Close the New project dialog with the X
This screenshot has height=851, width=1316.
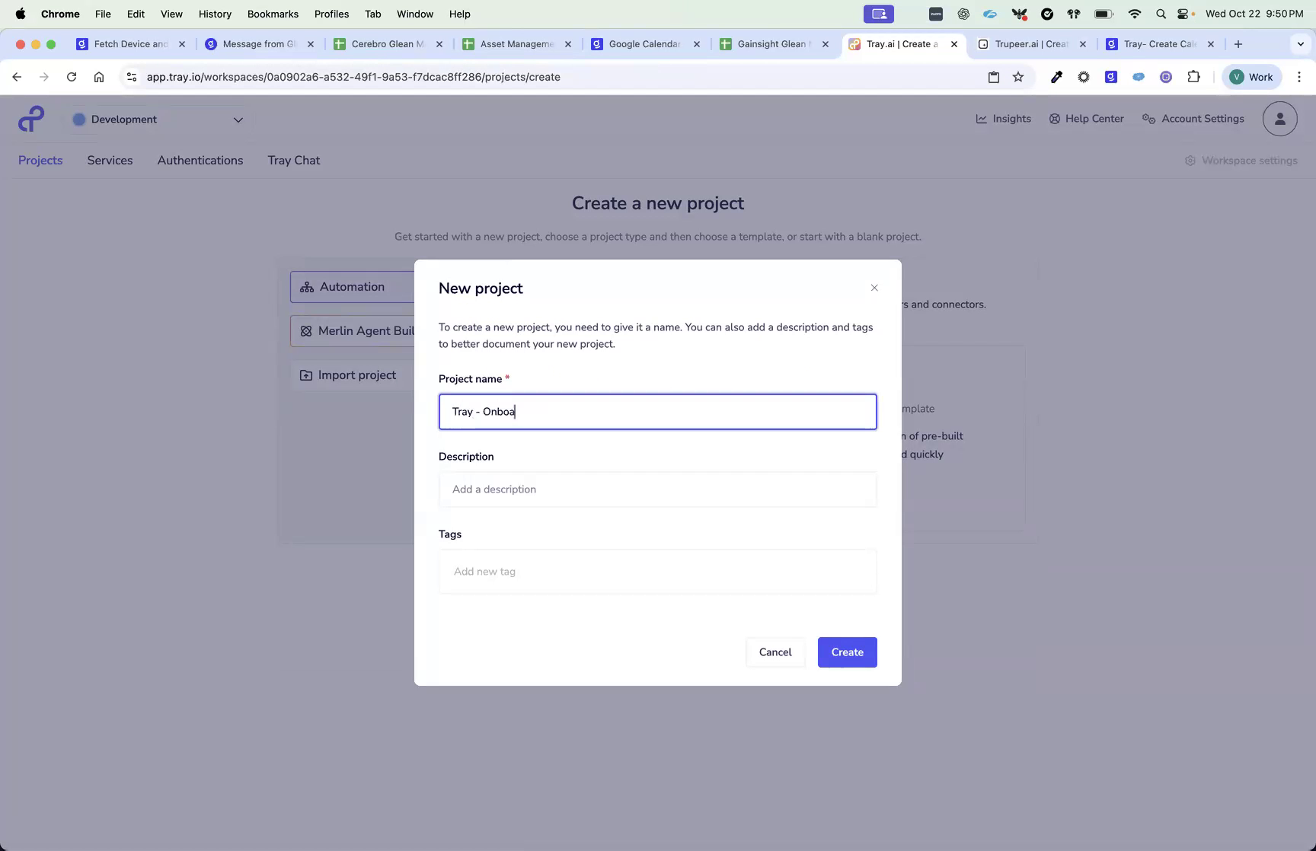pos(874,288)
